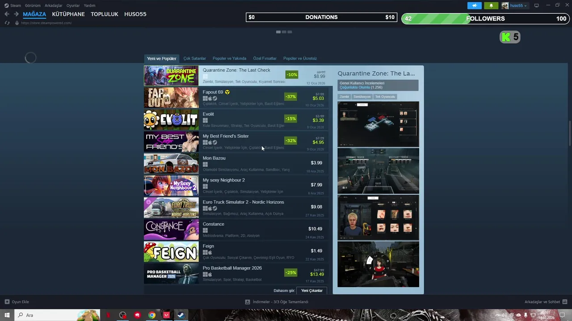572x321 pixels.
Task: Open the Arkadaşlar menu
Action: point(54,5)
